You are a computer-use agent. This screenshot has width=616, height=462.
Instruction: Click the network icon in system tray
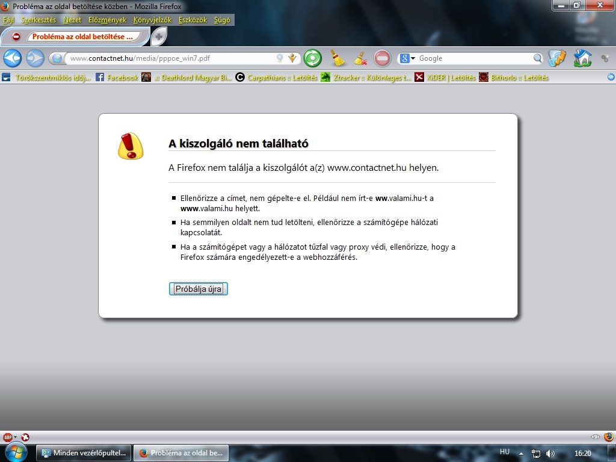pyautogui.click(x=536, y=454)
